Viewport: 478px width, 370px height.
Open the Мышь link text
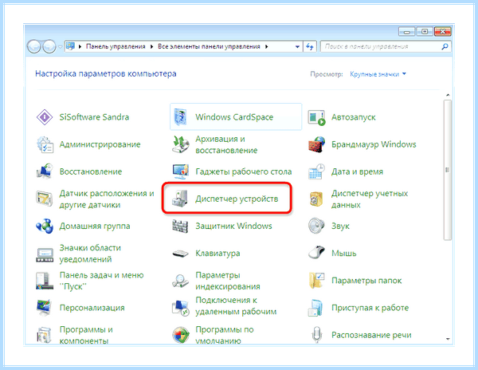pos(343,253)
